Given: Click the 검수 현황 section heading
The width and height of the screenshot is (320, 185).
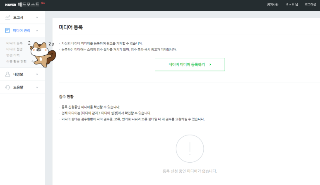Looking at the screenshot, I should 66,97.
